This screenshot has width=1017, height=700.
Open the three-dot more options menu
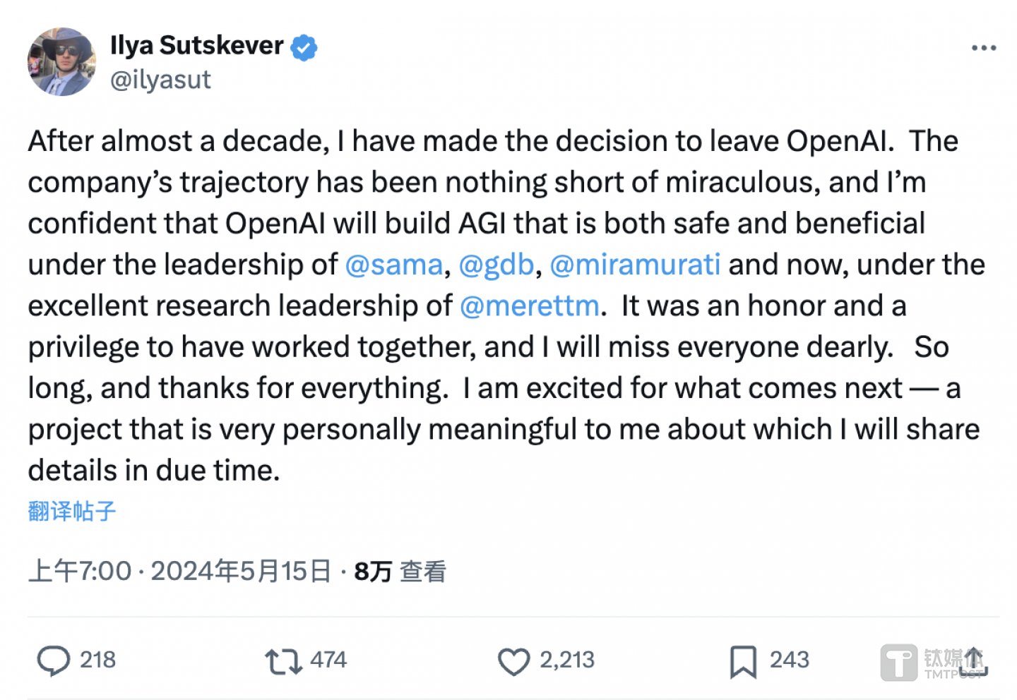[983, 48]
